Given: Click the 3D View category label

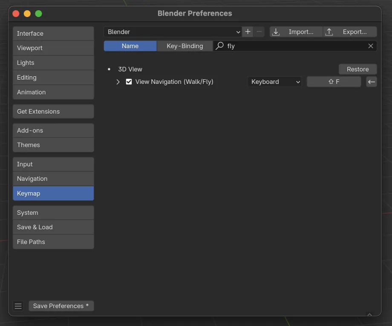Looking at the screenshot, I should 130,69.
